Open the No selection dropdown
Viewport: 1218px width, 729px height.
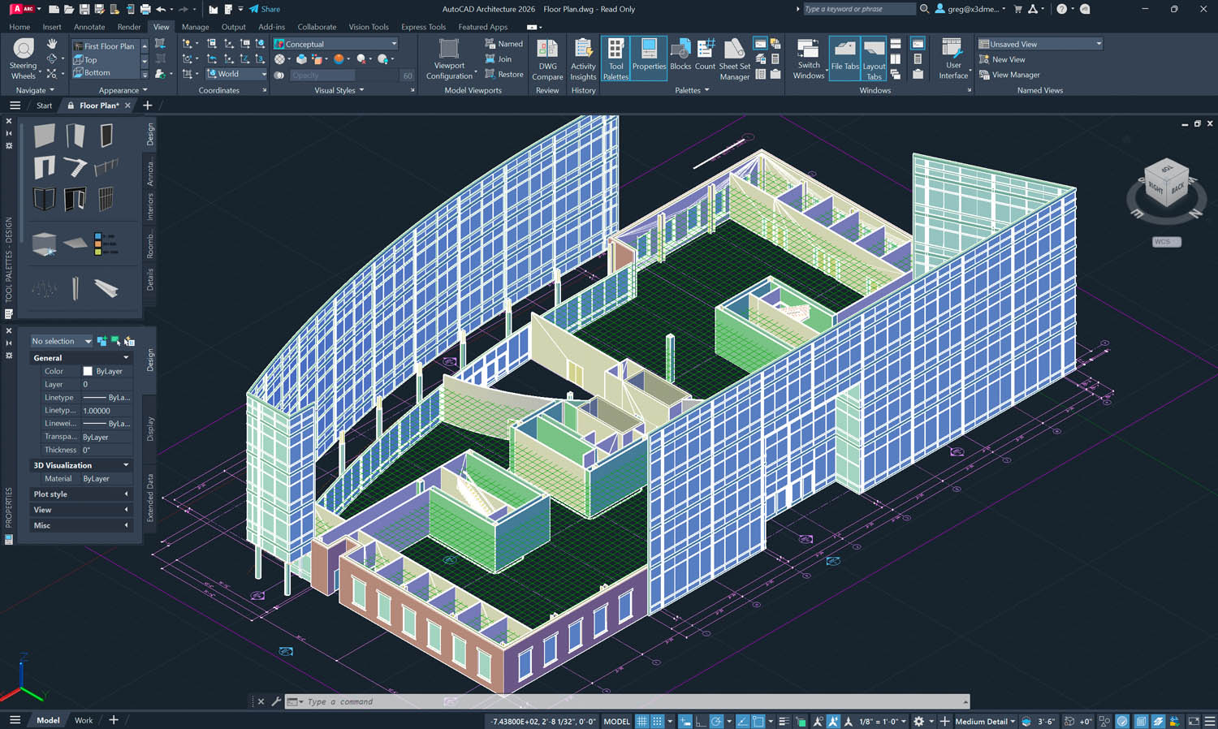tap(61, 341)
